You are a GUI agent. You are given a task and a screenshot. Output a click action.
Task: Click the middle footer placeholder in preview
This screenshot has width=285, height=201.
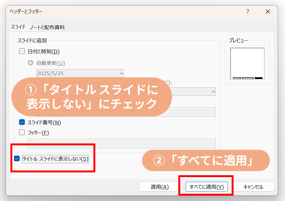[247, 78]
